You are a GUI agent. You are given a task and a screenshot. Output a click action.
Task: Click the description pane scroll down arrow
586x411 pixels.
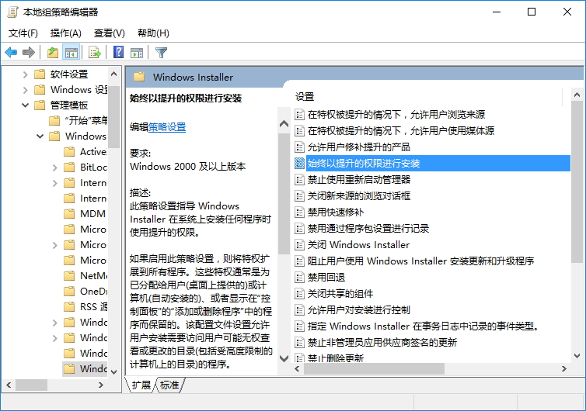(284, 359)
